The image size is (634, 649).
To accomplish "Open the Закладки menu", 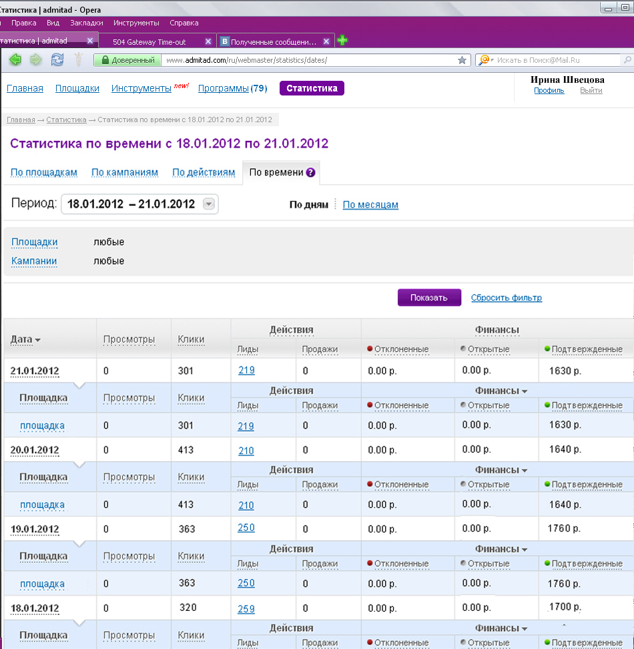I will (x=87, y=23).
